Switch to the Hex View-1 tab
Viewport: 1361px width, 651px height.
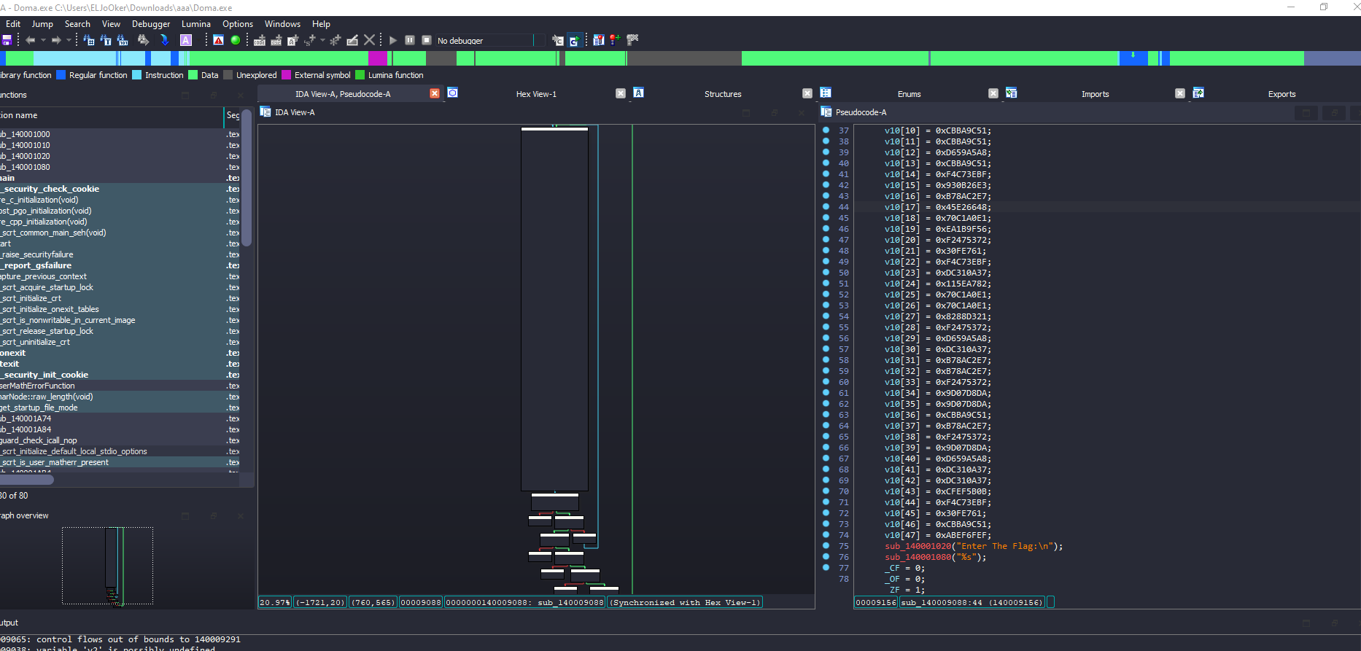[536, 94]
